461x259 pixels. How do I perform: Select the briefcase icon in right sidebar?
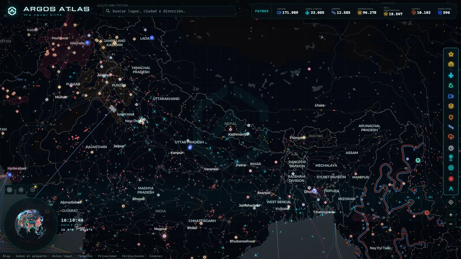[x=451, y=64]
